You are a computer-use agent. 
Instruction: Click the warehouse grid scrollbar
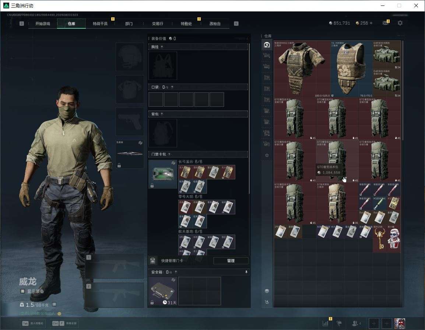point(403,90)
